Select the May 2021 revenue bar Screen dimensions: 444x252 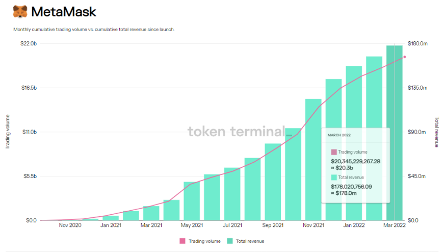(x=192, y=201)
